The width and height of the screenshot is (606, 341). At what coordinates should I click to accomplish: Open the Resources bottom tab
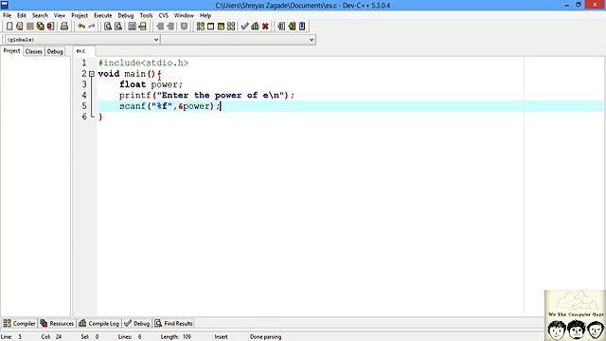[57, 324]
